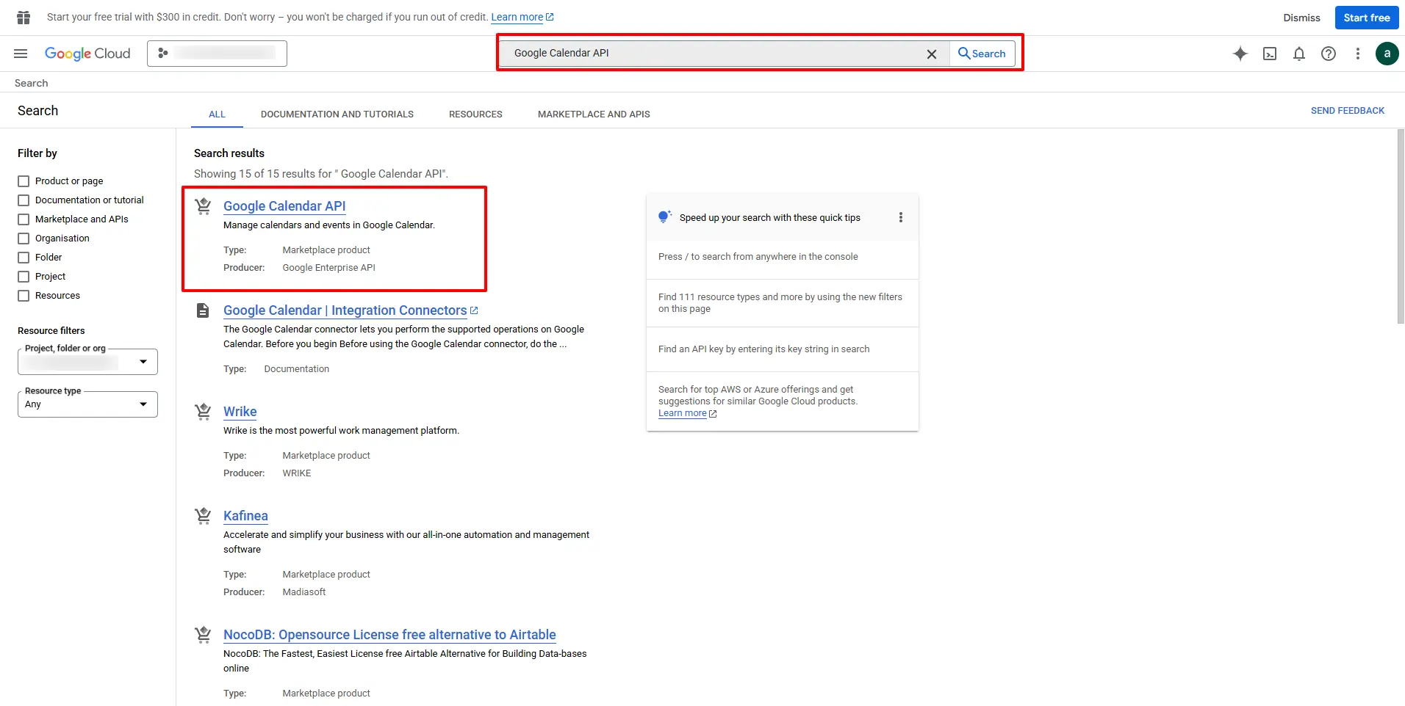Activate Cloud Shell terminal icon

tap(1270, 54)
